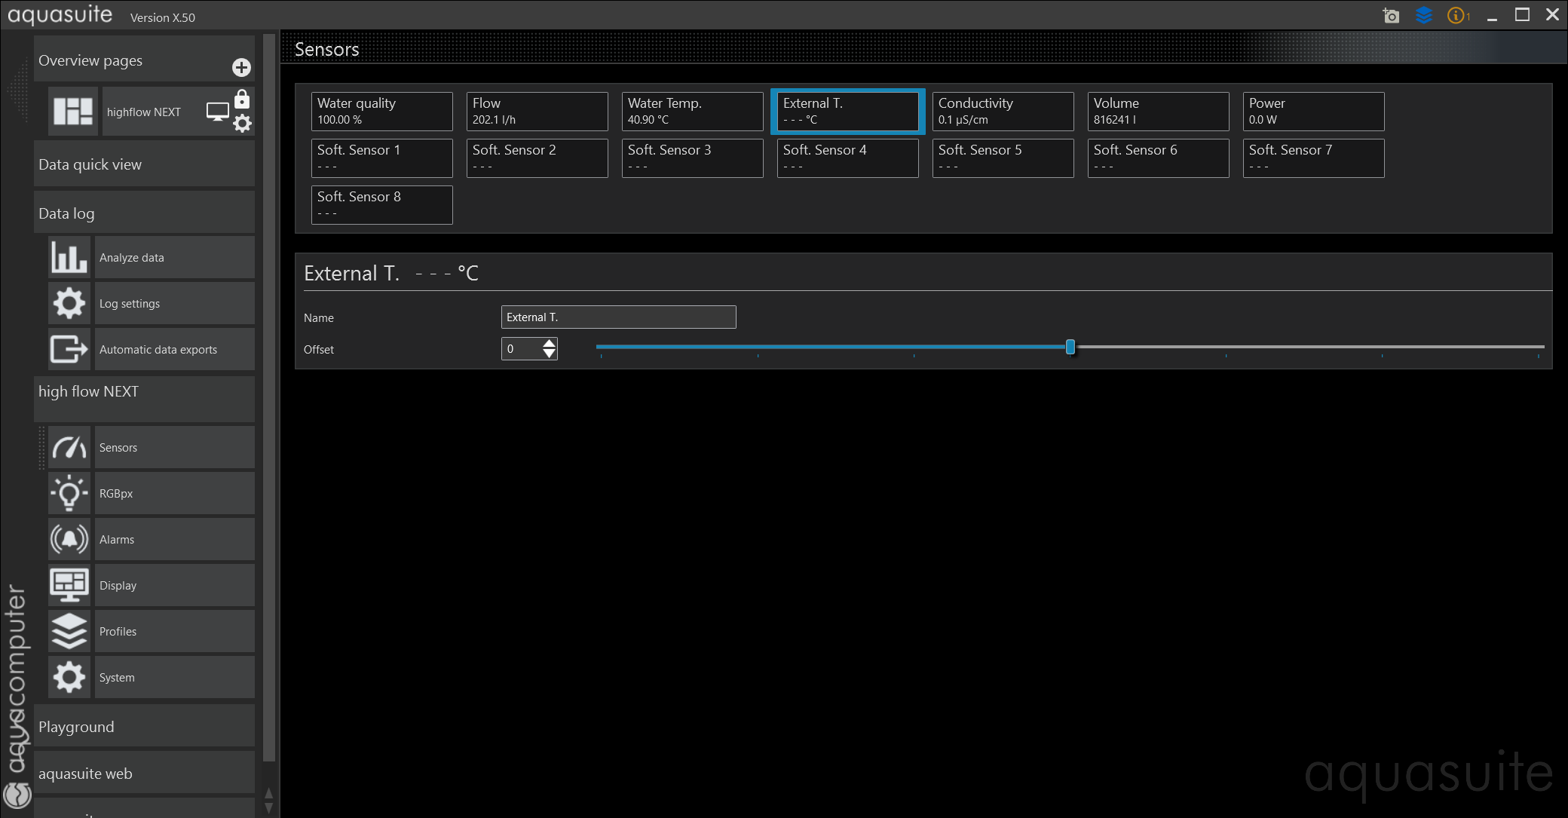1568x818 pixels.
Task: Select the Conductivity sensor tile
Action: coord(1003,112)
